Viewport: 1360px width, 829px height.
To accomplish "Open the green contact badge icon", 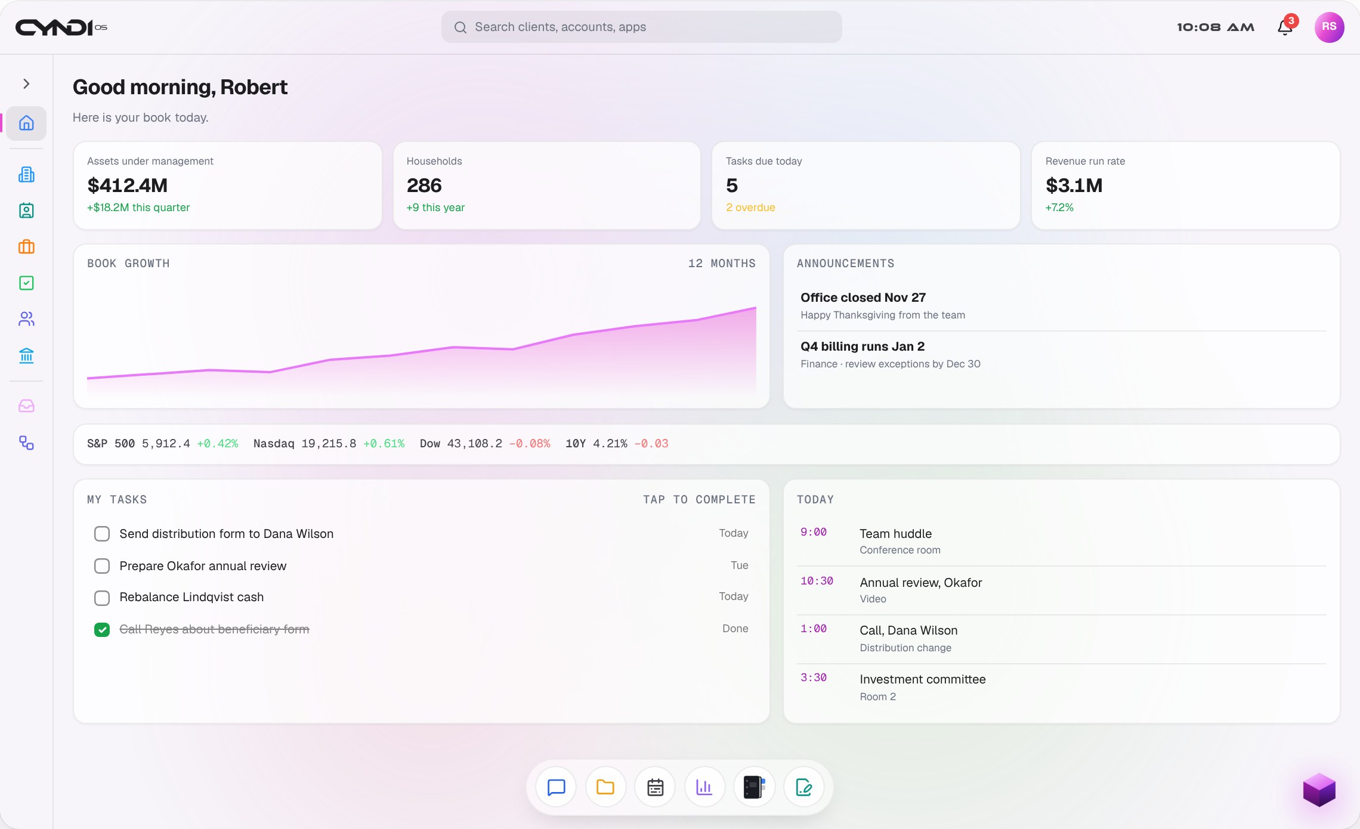I will (26, 211).
